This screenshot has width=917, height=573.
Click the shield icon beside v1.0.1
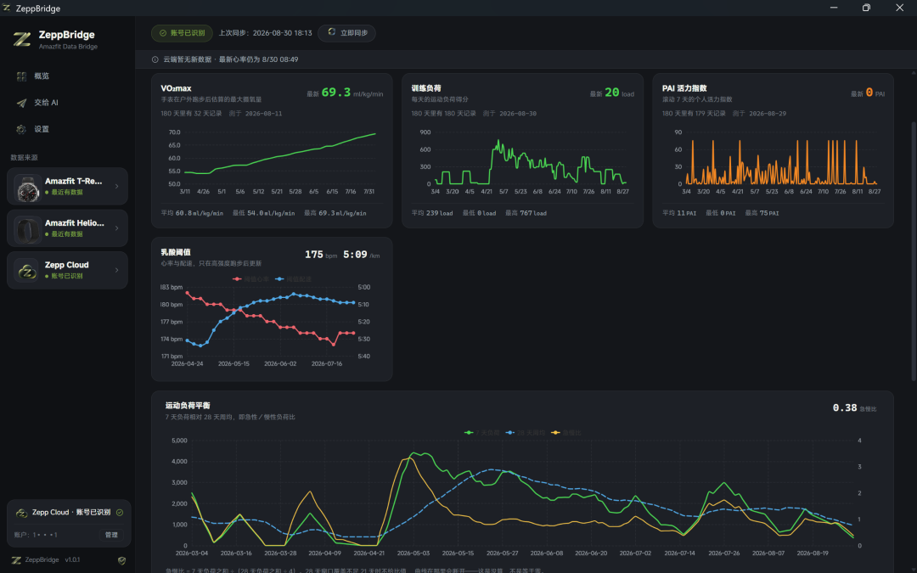[x=121, y=560]
